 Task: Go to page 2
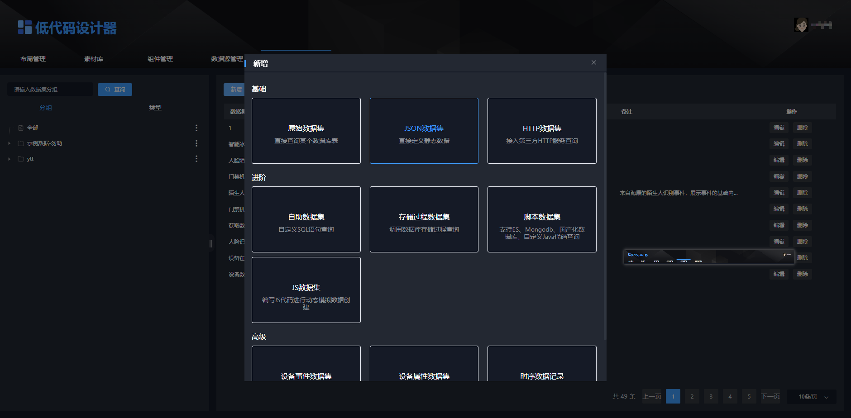pos(692,397)
